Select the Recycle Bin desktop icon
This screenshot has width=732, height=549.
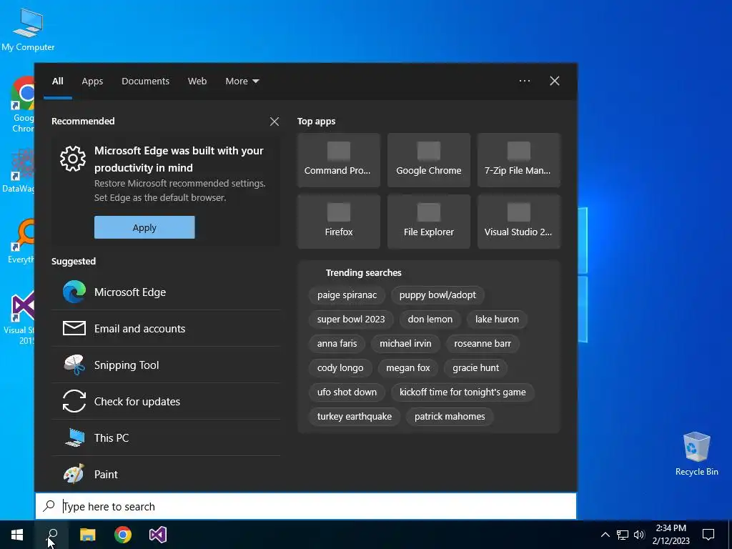point(696,454)
